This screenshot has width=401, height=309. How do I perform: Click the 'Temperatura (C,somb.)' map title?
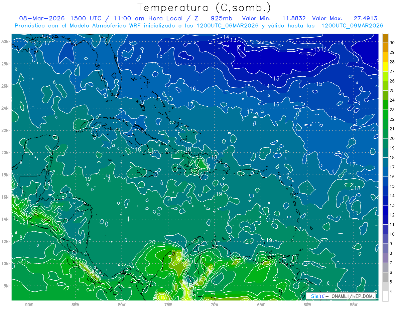click(x=204, y=8)
